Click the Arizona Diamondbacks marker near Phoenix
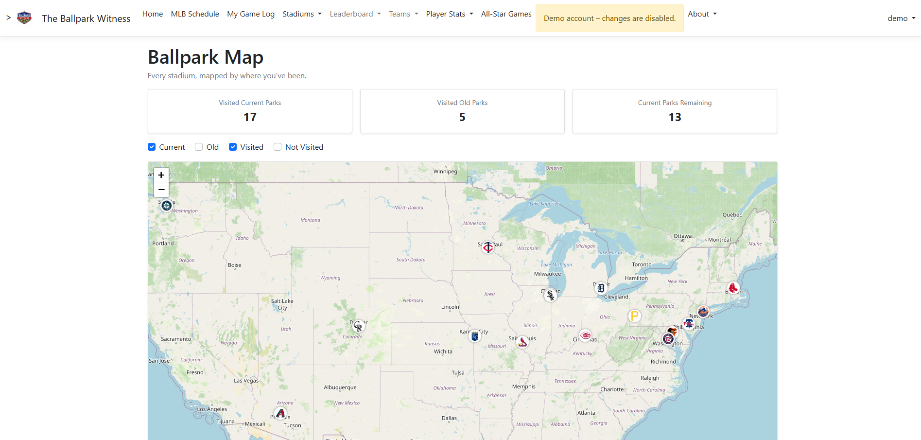Image resolution: width=921 pixels, height=440 pixels. (280, 414)
